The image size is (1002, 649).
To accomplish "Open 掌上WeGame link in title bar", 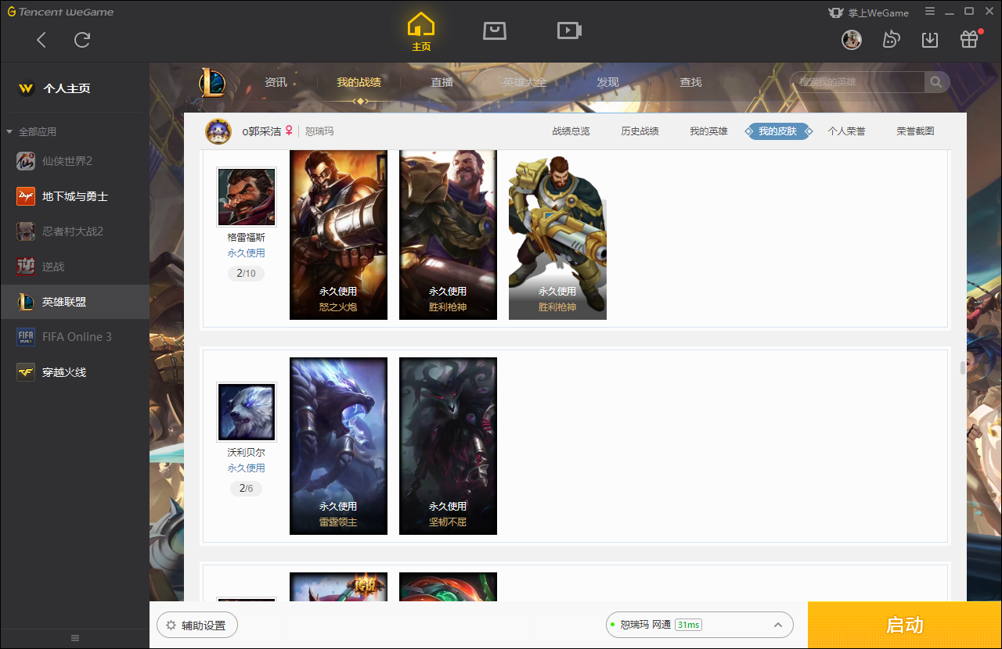I will pos(869,13).
